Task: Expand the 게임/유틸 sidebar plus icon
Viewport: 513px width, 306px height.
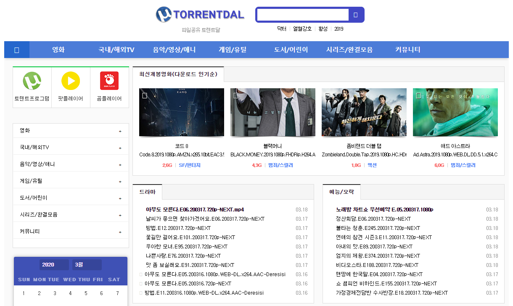Action: point(120,182)
